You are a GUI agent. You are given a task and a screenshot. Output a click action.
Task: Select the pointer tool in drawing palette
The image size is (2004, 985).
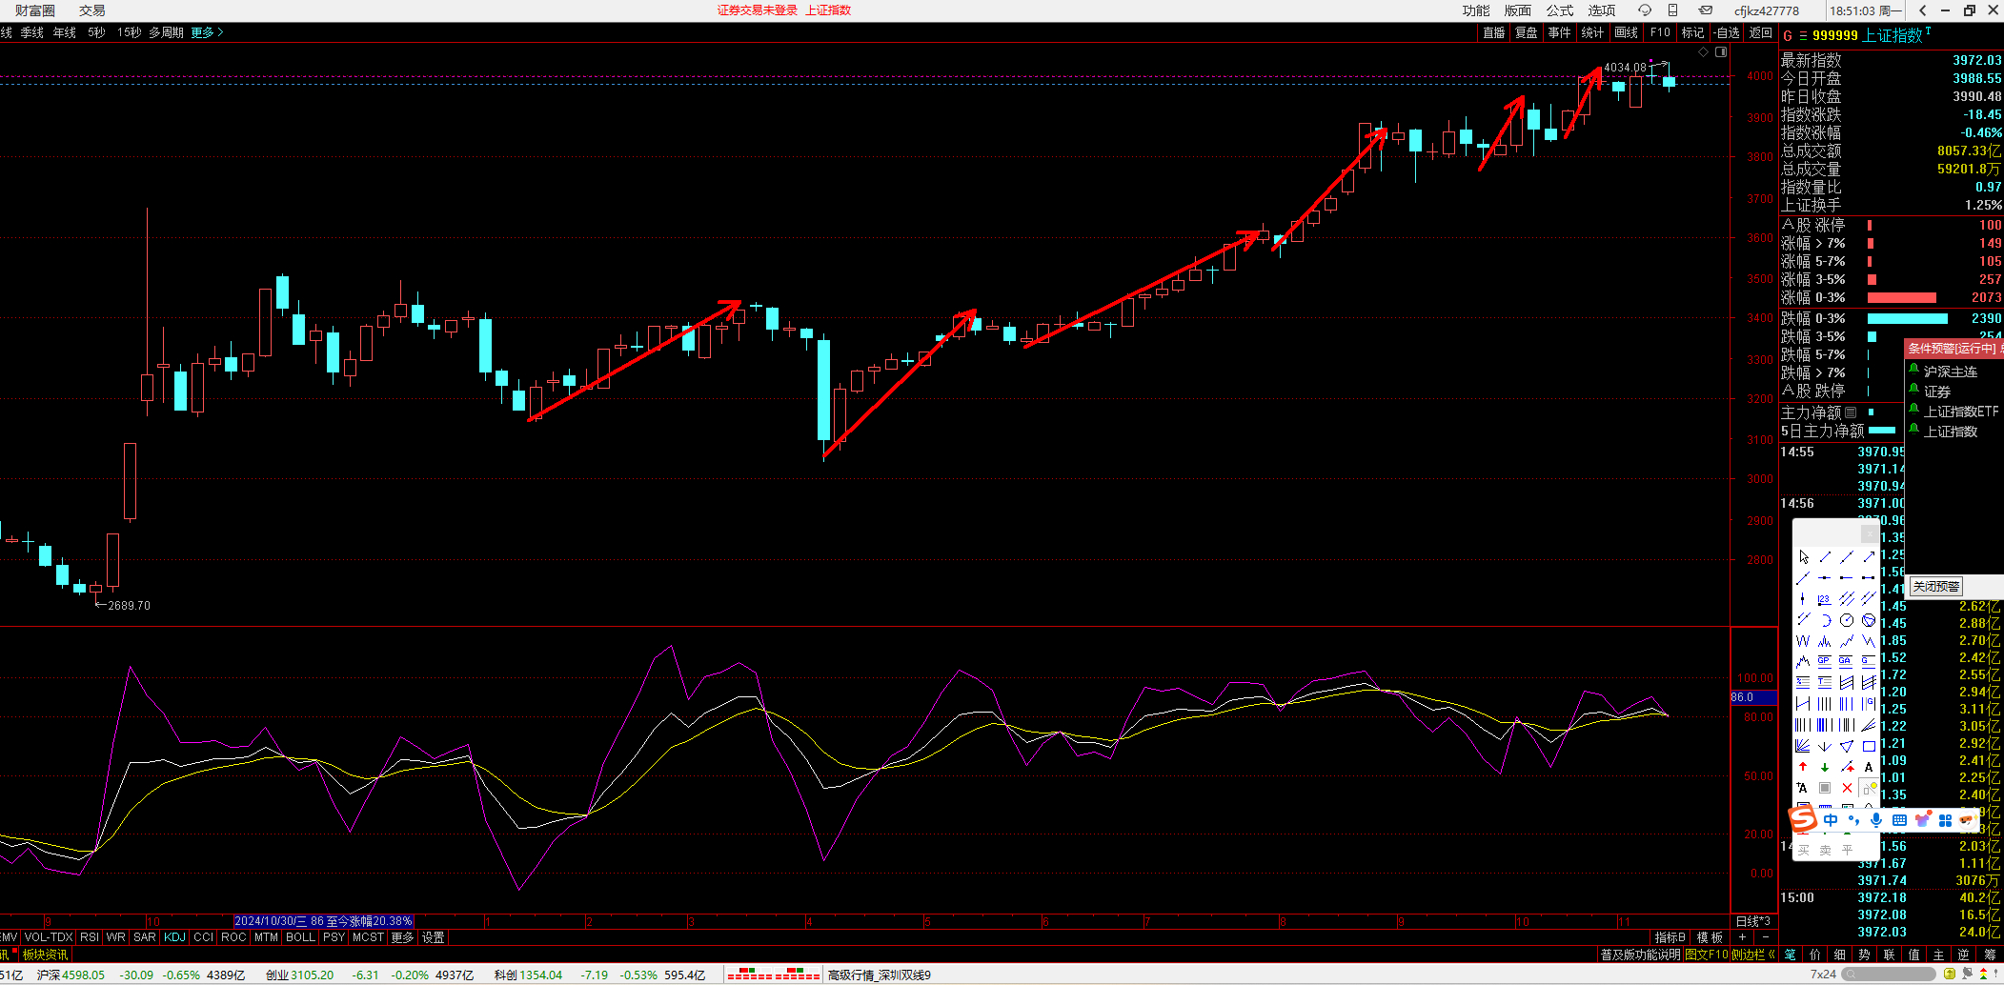pyautogui.click(x=1803, y=557)
